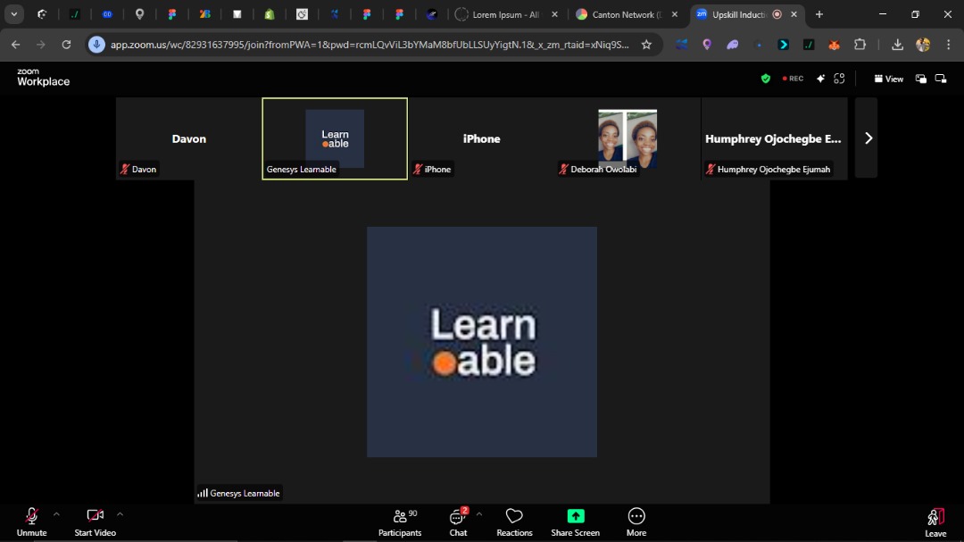
Task: Unmute the microphone
Action: 31,521
